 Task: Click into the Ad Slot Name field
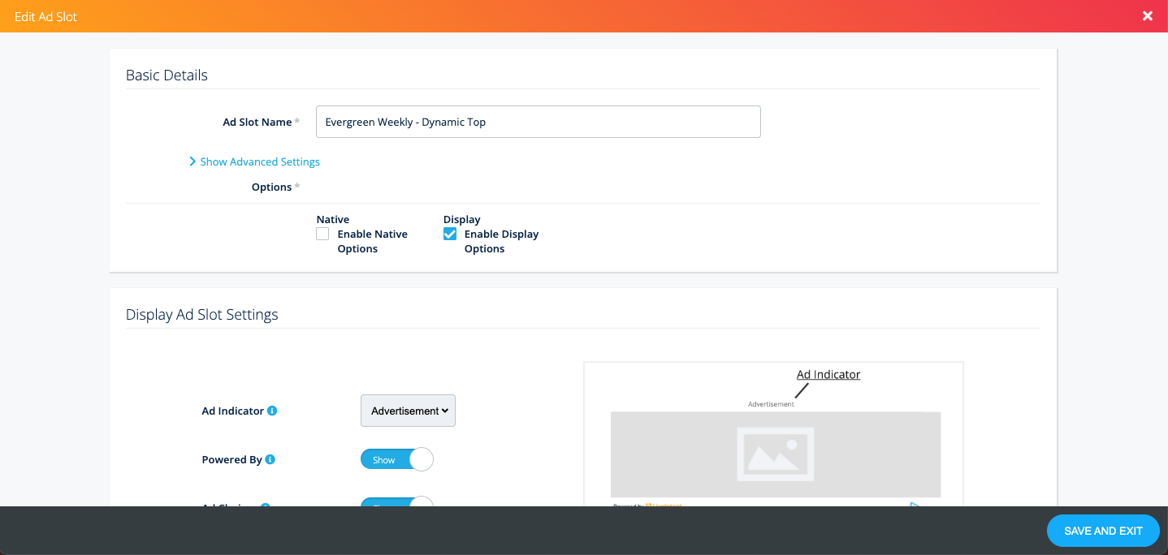point(538,122)
